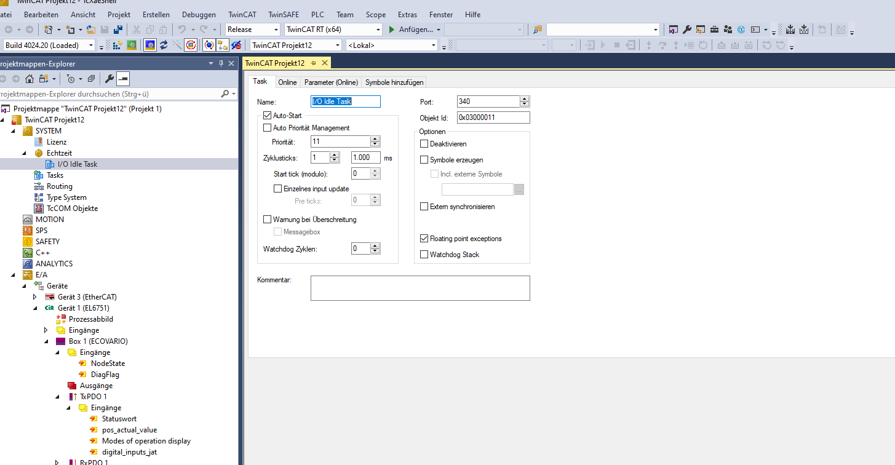The height and width of the screenshot is (465, 895).
Task: Start debugging with the green Anfügen arrow
Action: (392, 30)
